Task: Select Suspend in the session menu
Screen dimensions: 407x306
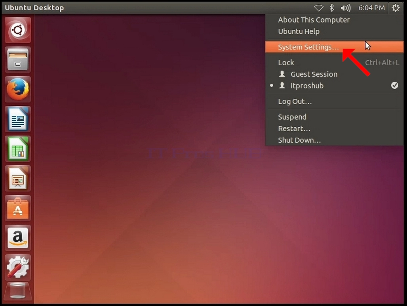Action: pos(334,117)
